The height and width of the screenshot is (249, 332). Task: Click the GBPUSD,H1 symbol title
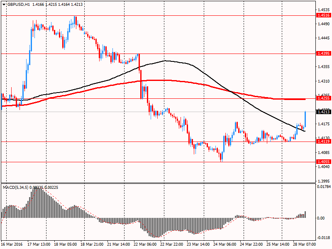tap(18, 5)
